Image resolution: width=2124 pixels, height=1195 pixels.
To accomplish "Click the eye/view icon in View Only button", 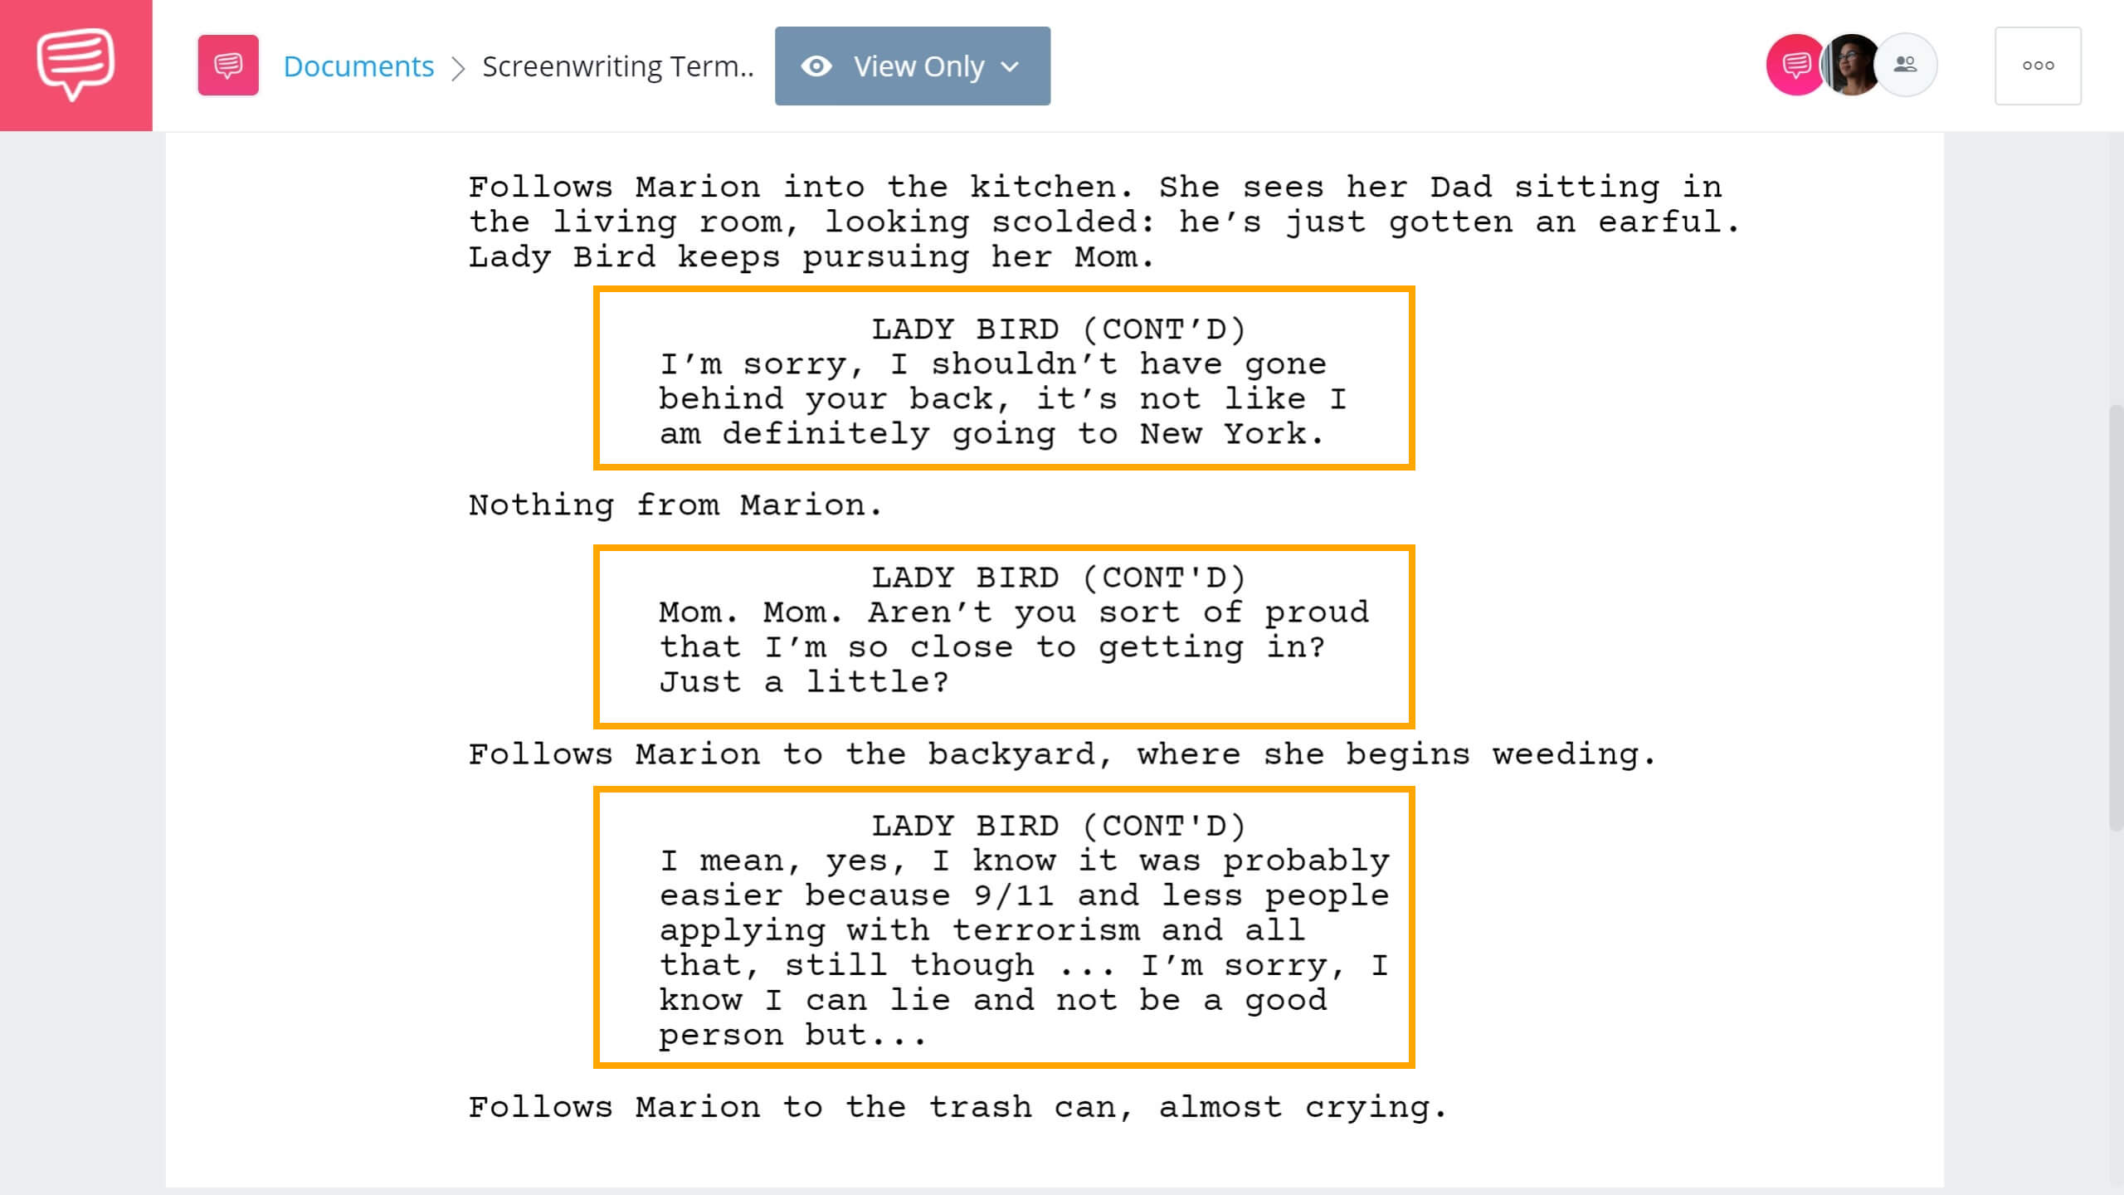I will [812, 66].
